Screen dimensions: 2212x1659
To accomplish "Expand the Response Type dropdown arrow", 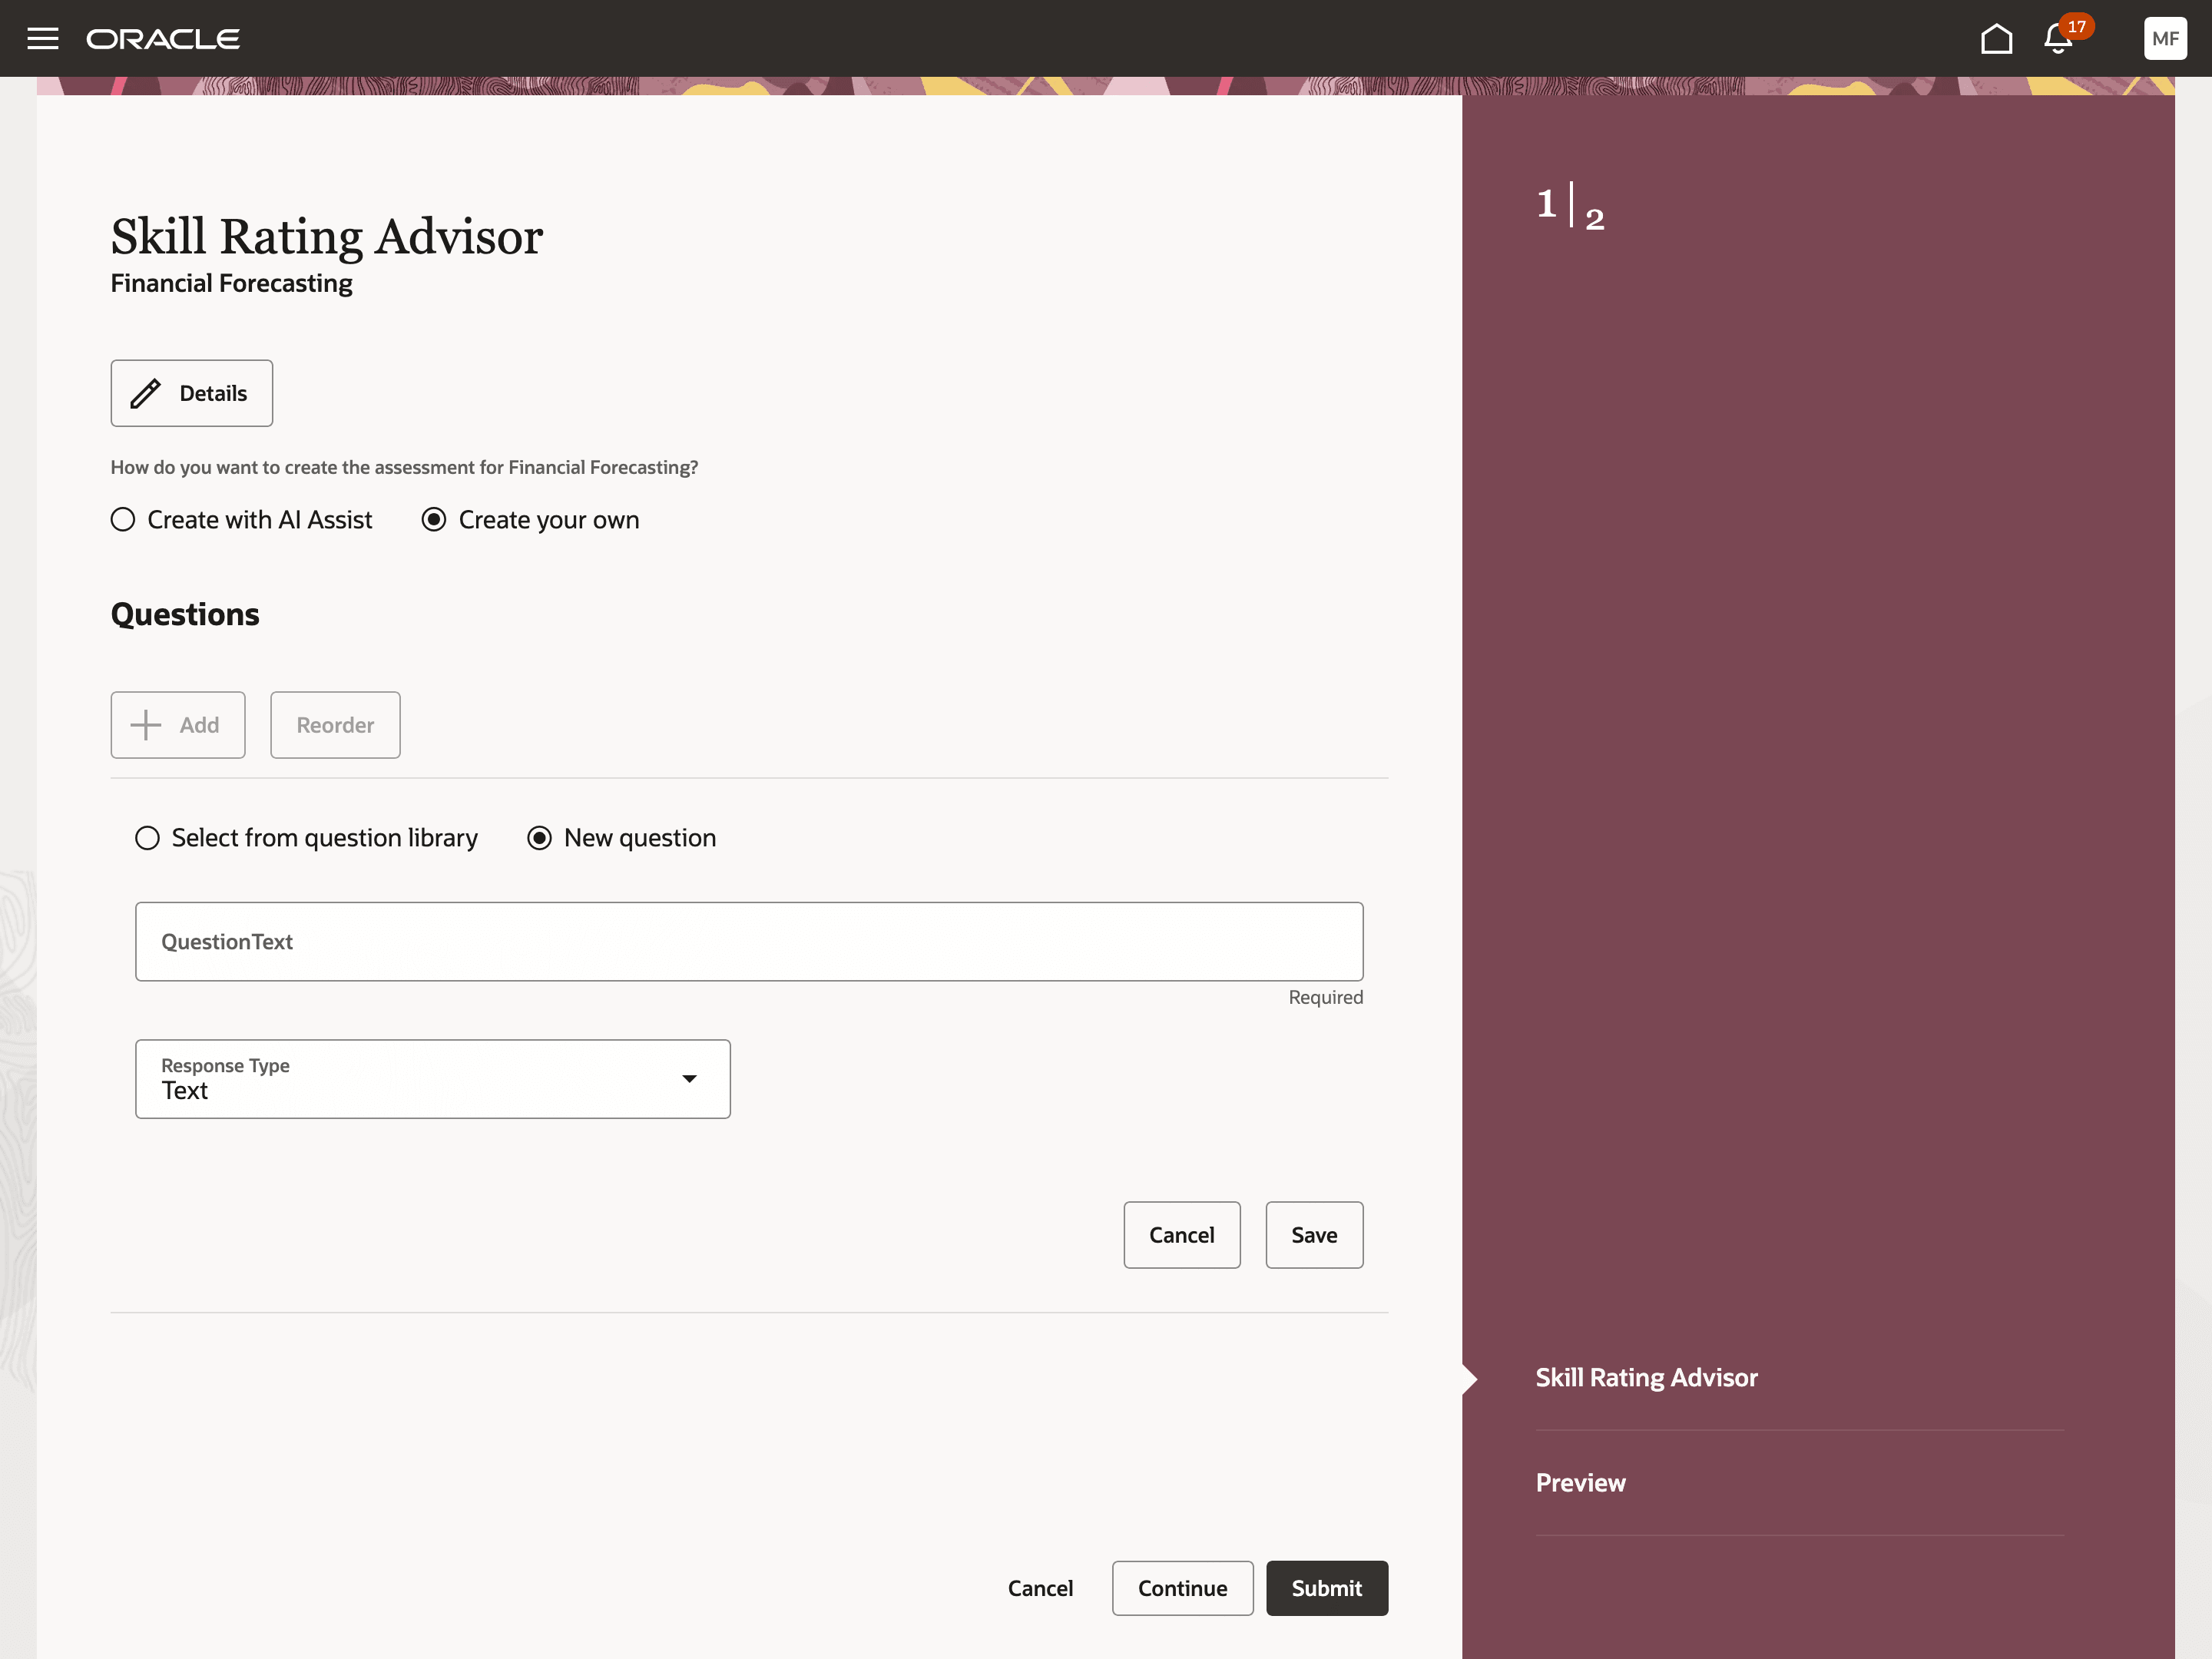I will [x=689, y=1079].
